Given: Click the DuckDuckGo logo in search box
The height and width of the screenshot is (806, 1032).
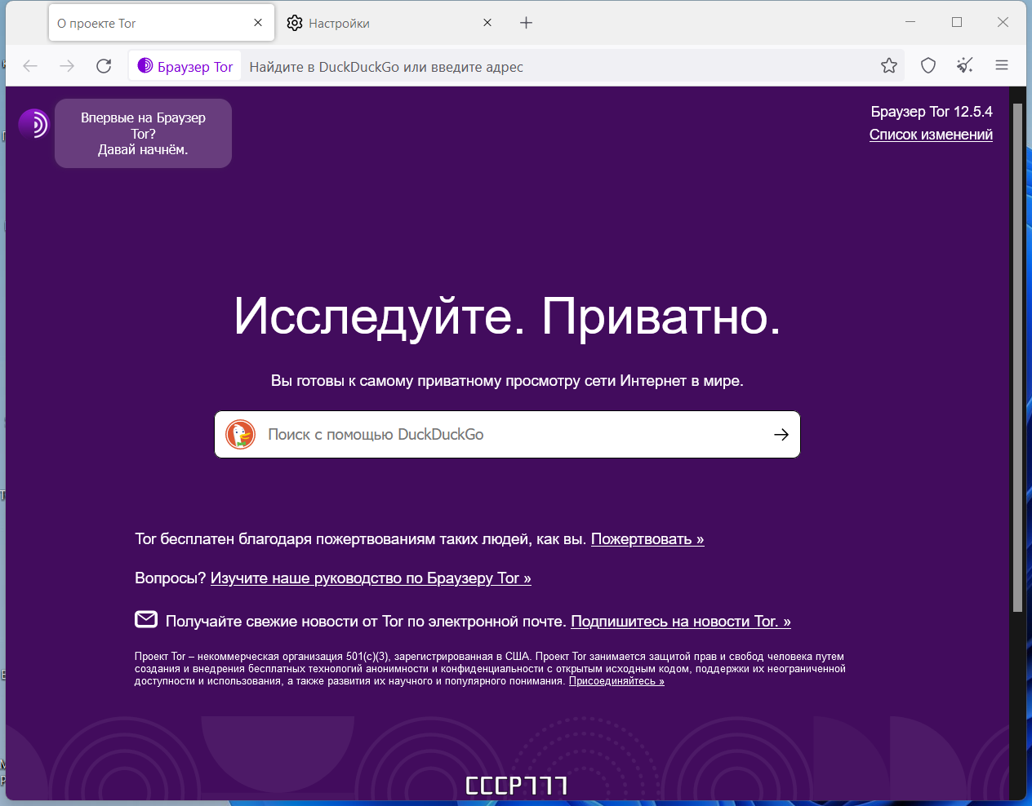Looking at the screenshot, I should 241,435.
